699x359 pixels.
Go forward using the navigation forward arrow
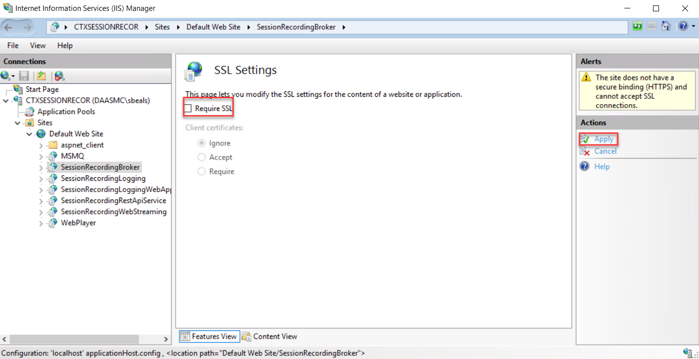coord(27,27)
